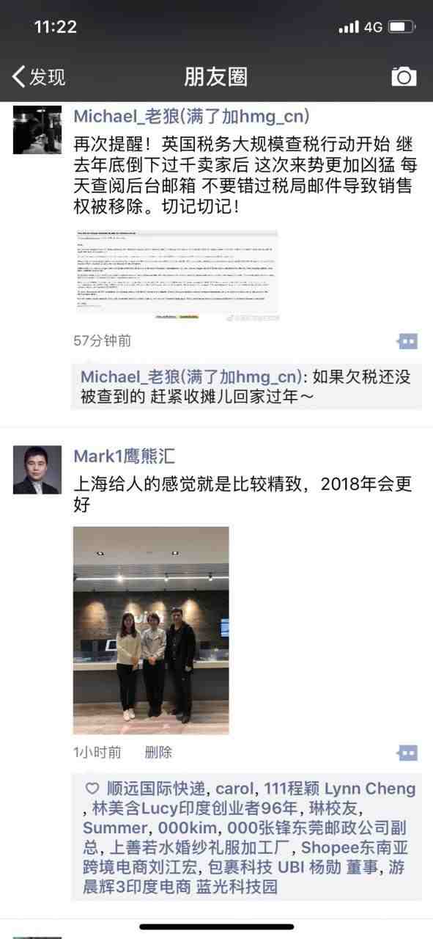Open Mark1鹰熊汇 username link
The width and height of the screenshot is (433, 939).
tap(125, 456)
